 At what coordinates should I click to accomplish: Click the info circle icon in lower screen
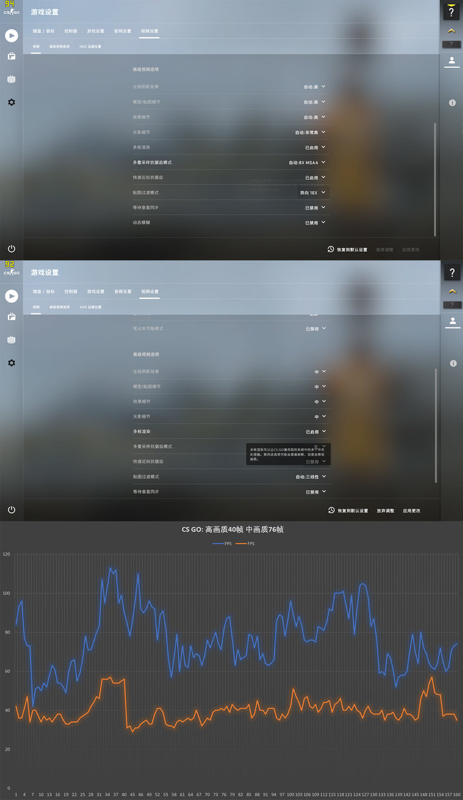click(x=452, y=364)
